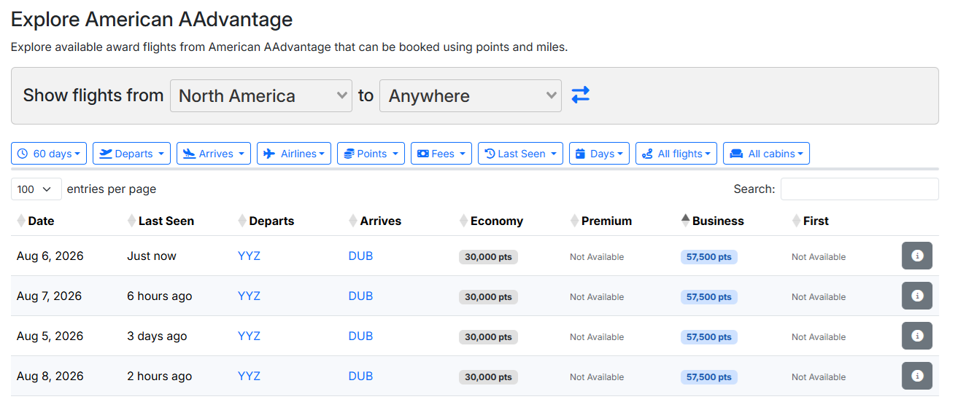Open YYZ link in Aug 5 row

click(x=249, y=336)
